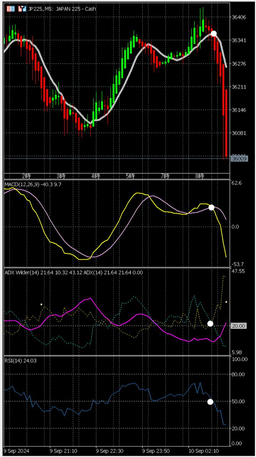256x457 pixels.
Task: Click the white dot marker on price chart
Action: 214,34
